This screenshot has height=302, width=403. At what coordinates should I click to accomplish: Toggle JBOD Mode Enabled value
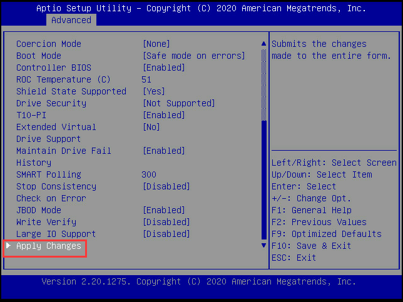pos(163,210)
